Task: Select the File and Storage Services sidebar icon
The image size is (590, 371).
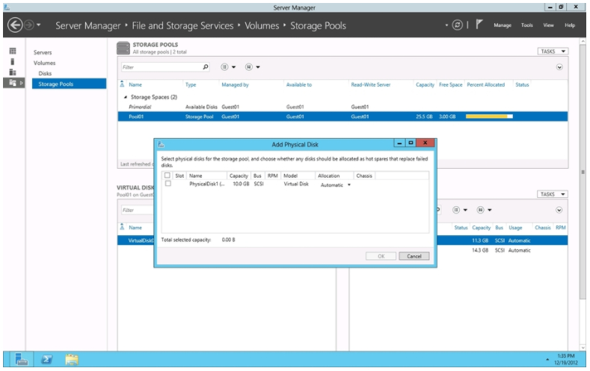Action: 13,83
